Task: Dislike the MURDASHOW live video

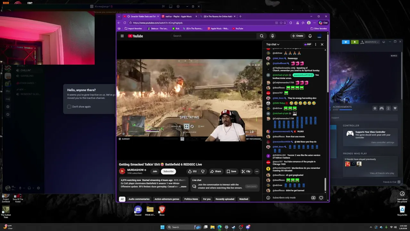Action: [202, 171]
